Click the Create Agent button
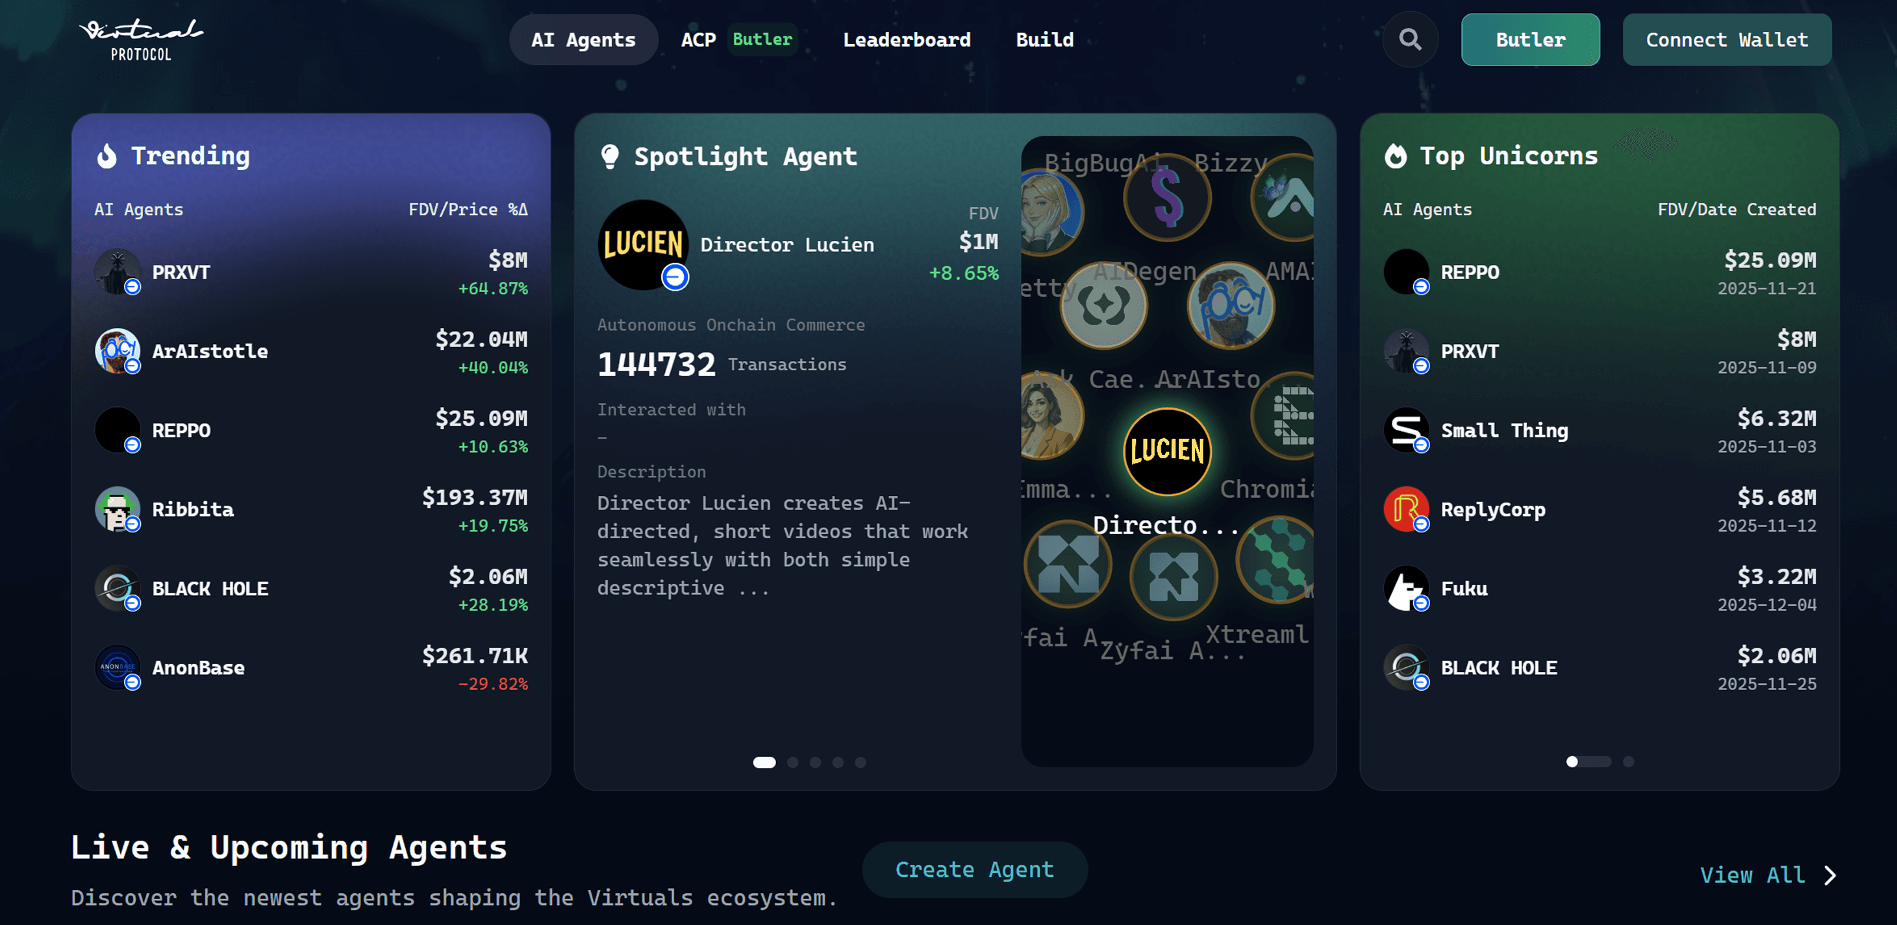The image size is (1897, 925). coord(974,869)
